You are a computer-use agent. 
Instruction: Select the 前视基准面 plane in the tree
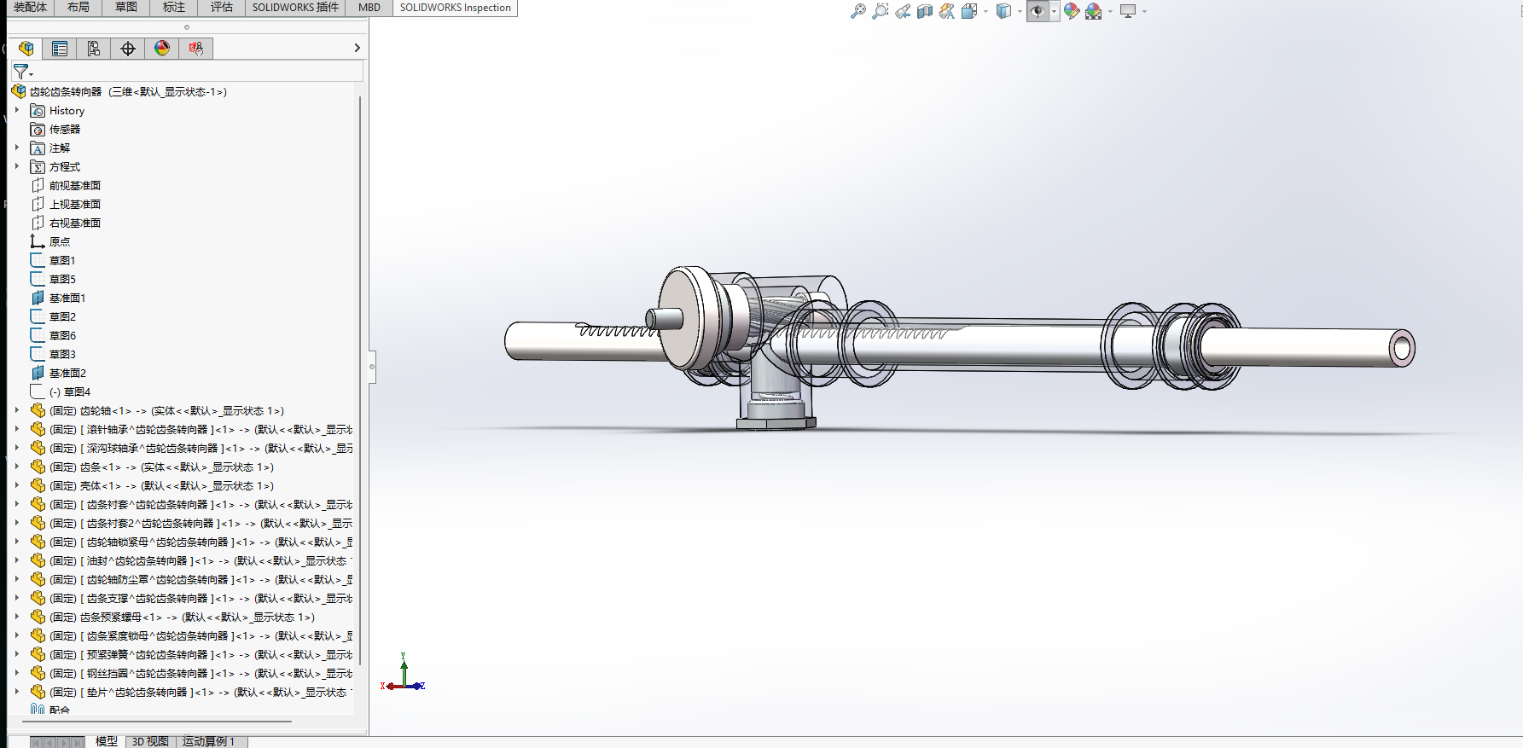click(74, 185)
